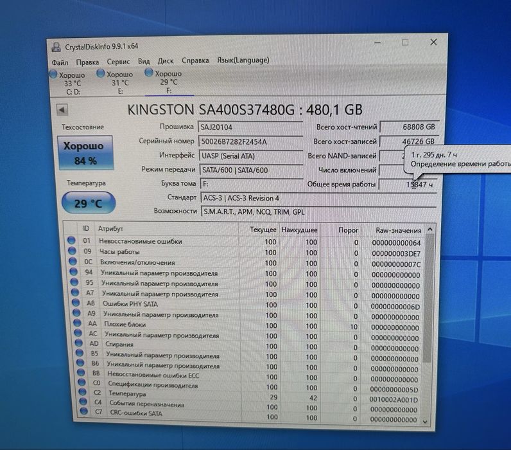Click the standard field ACS-3 Revision 4
Image resolution: width=511 pixels, height=450 pixels.
click(x=318, y=198)
